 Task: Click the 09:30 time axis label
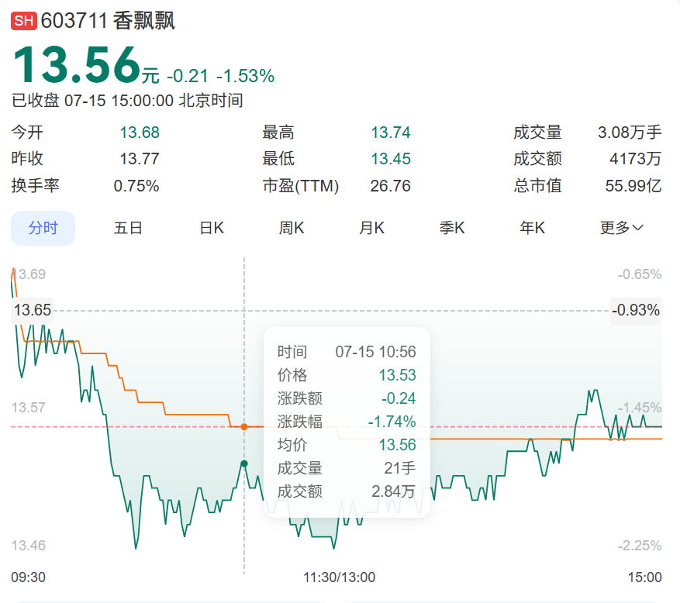coord(28,577)
